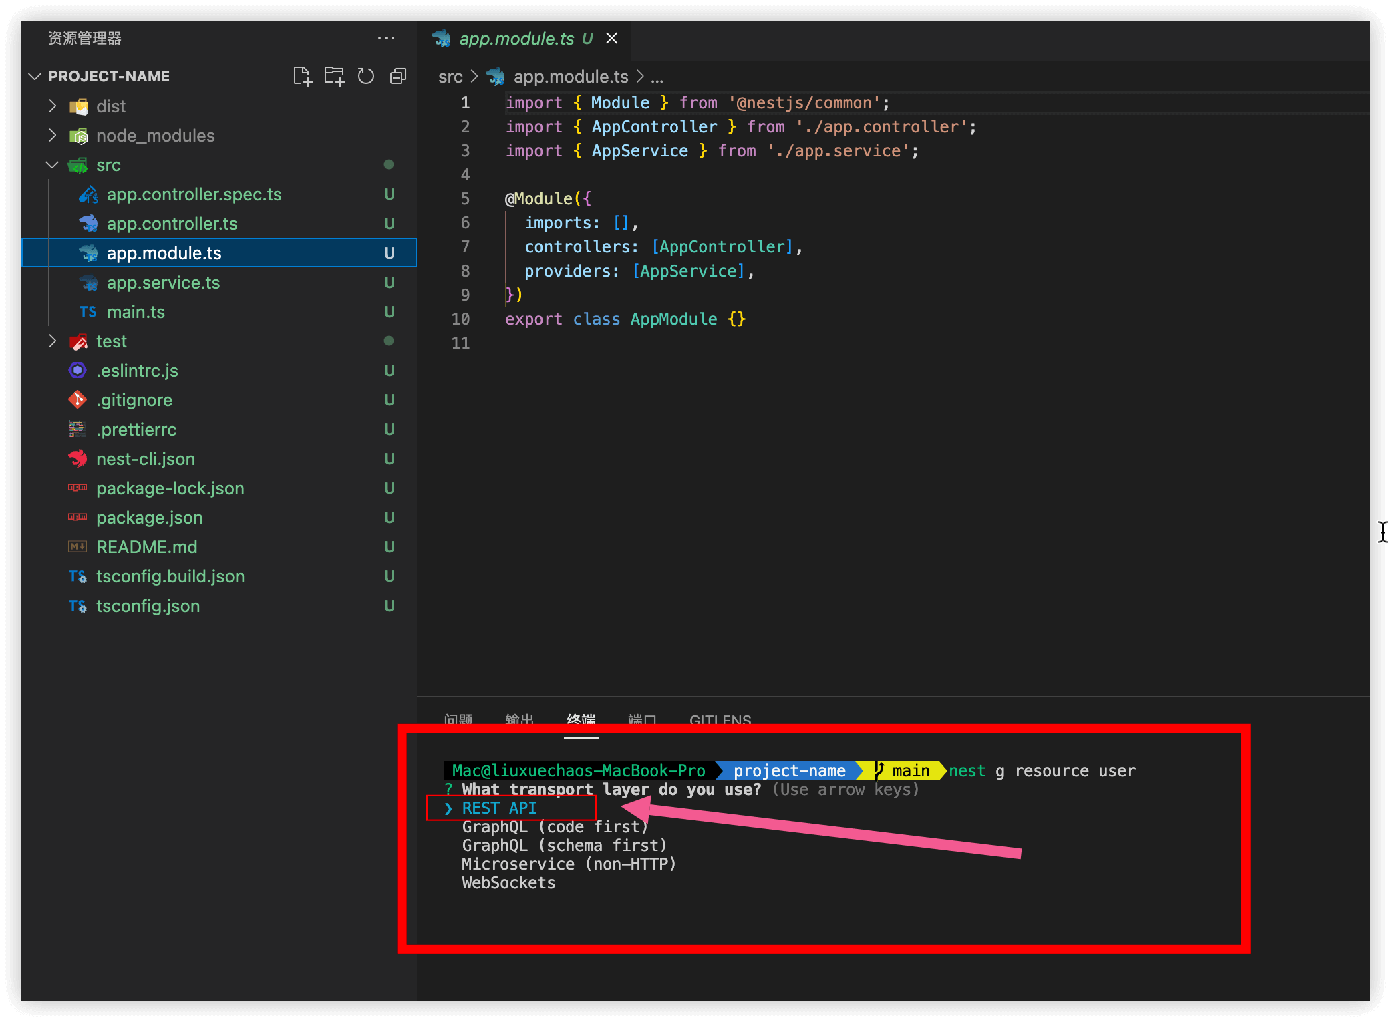The image size is (1391, 1022).
Task: Switch to the 端口 (Ports) panel tab
Action: click(x=643, y=720)
